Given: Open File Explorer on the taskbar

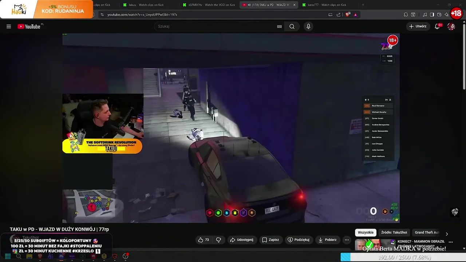Looking at the screenshot, I should point(29,256).
